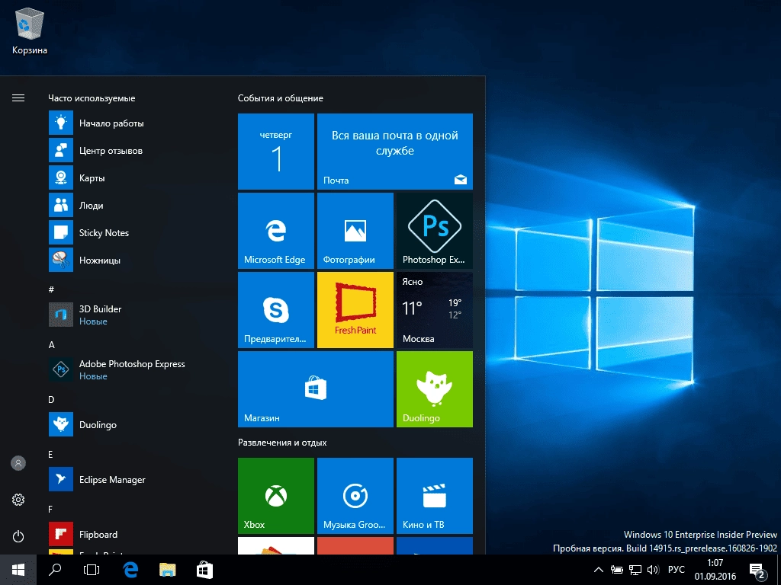Open the weather tile for Москва
The height and width of the screenshot is (585, 781).
(434, 310)
